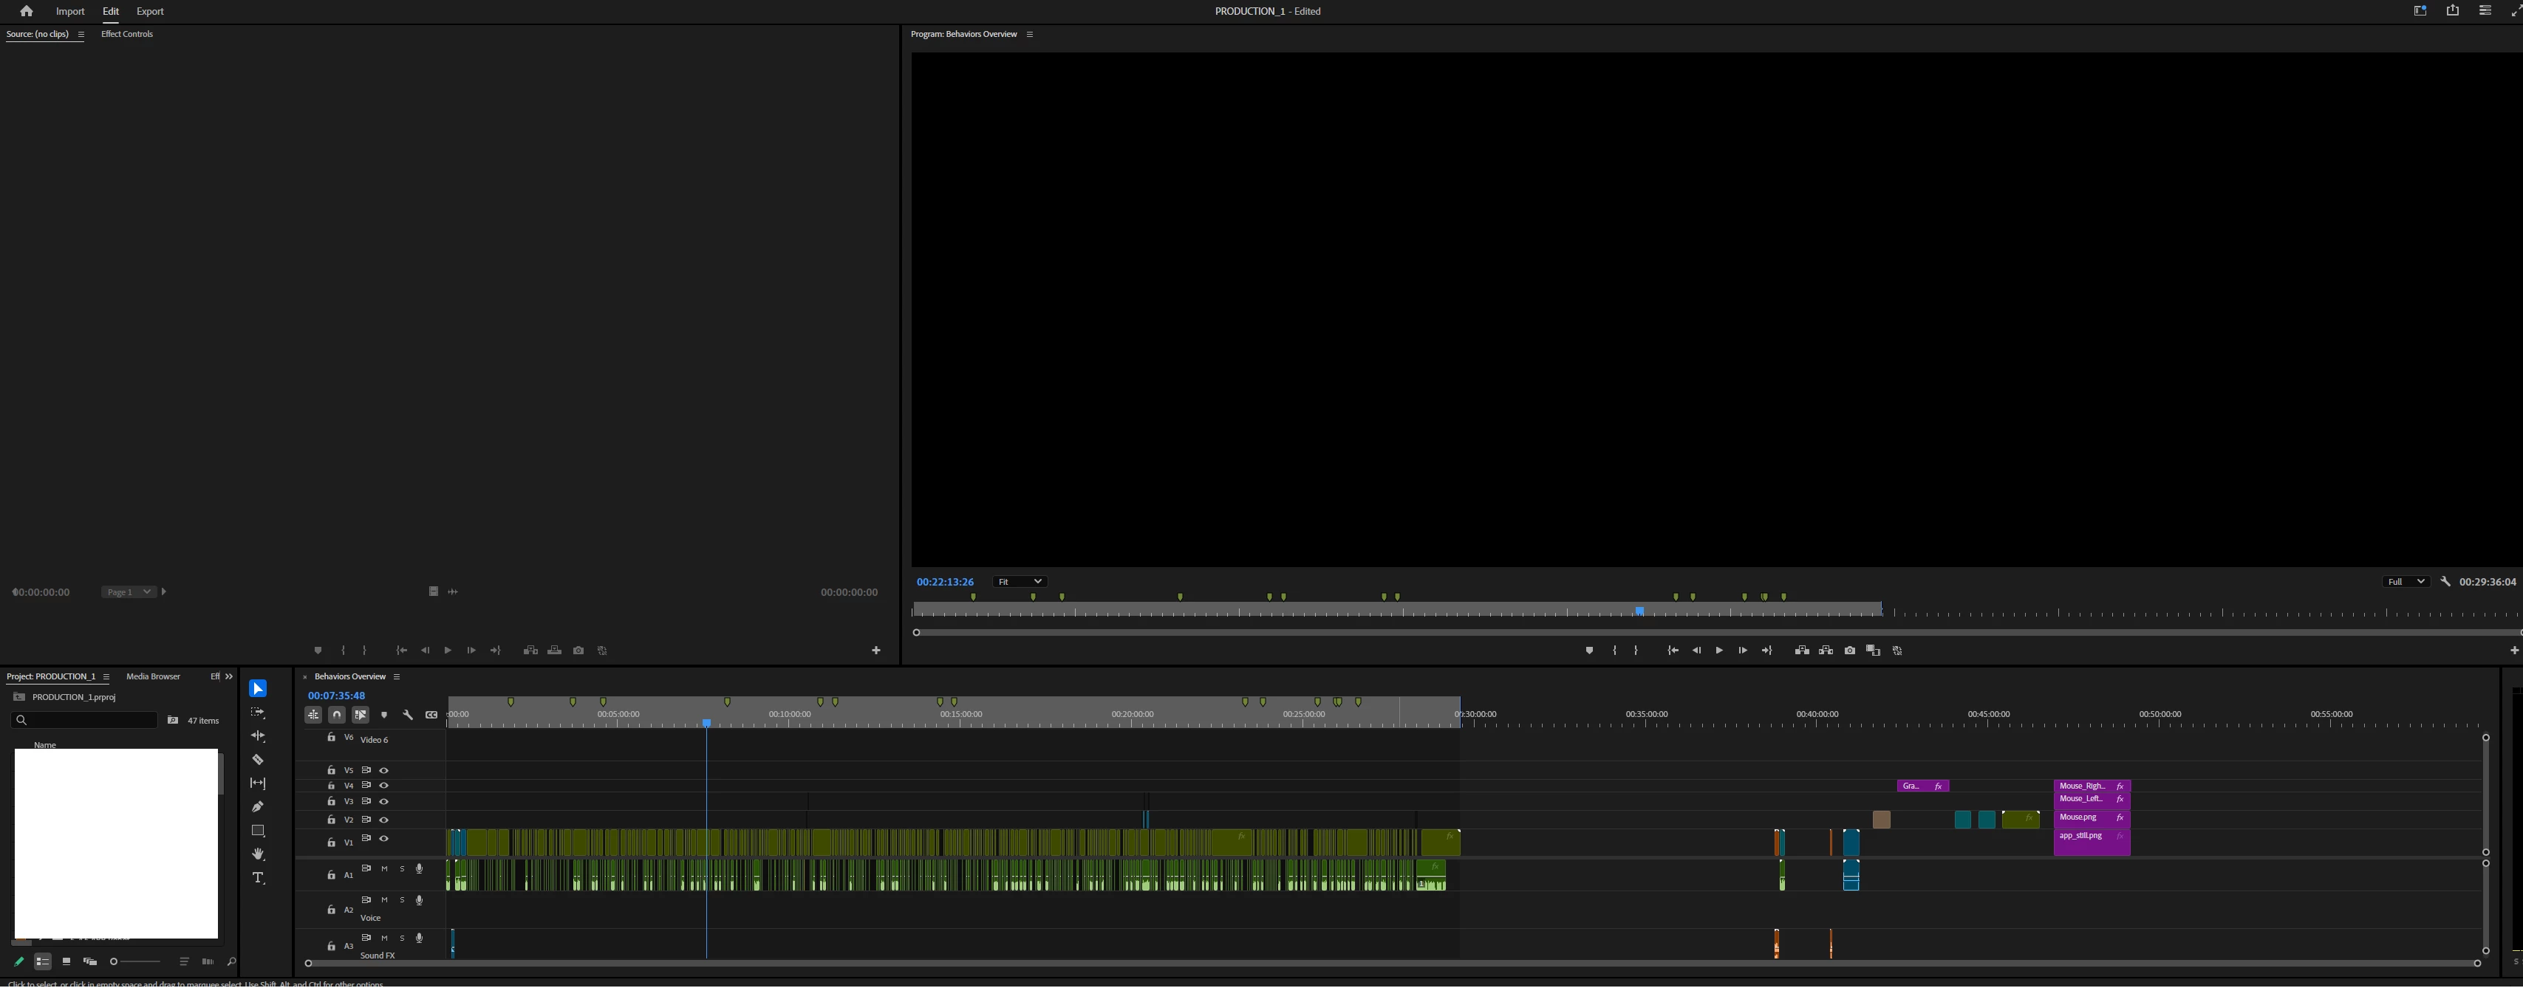Choose the Hand tool
This screenshot has width=2523, height=988.
click(258, 854)
